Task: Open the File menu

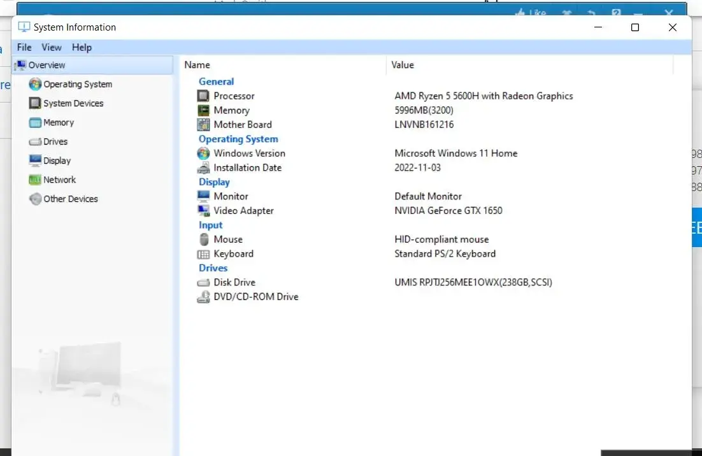Action: tap(24, 47)
